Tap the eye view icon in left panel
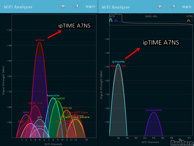194x146 pixels. click(63, 6)
